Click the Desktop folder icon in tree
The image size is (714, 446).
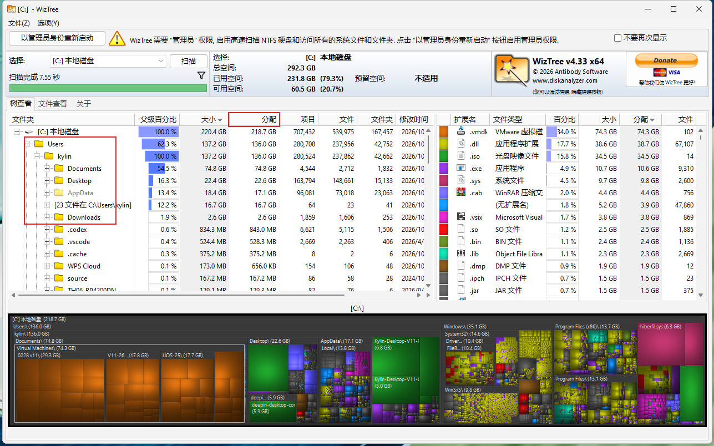pyautogui.click(x=59, y=180)
